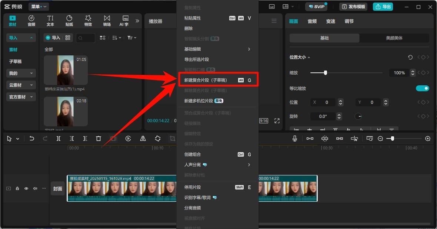Expand the 基础编辑 submenu
The height and width of the screenshot is (229, 437).
217,49
